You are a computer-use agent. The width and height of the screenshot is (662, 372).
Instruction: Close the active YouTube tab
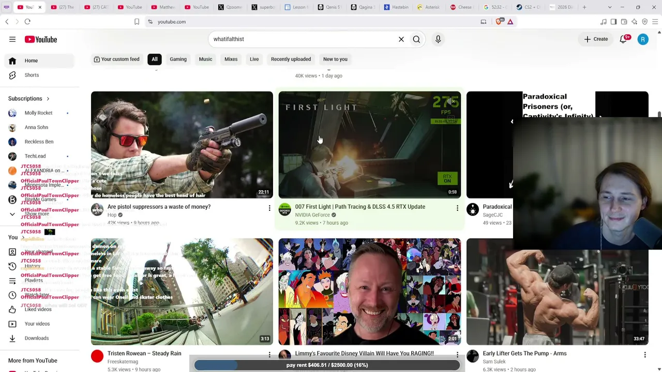pyautogui.click(x=40, y=7)
